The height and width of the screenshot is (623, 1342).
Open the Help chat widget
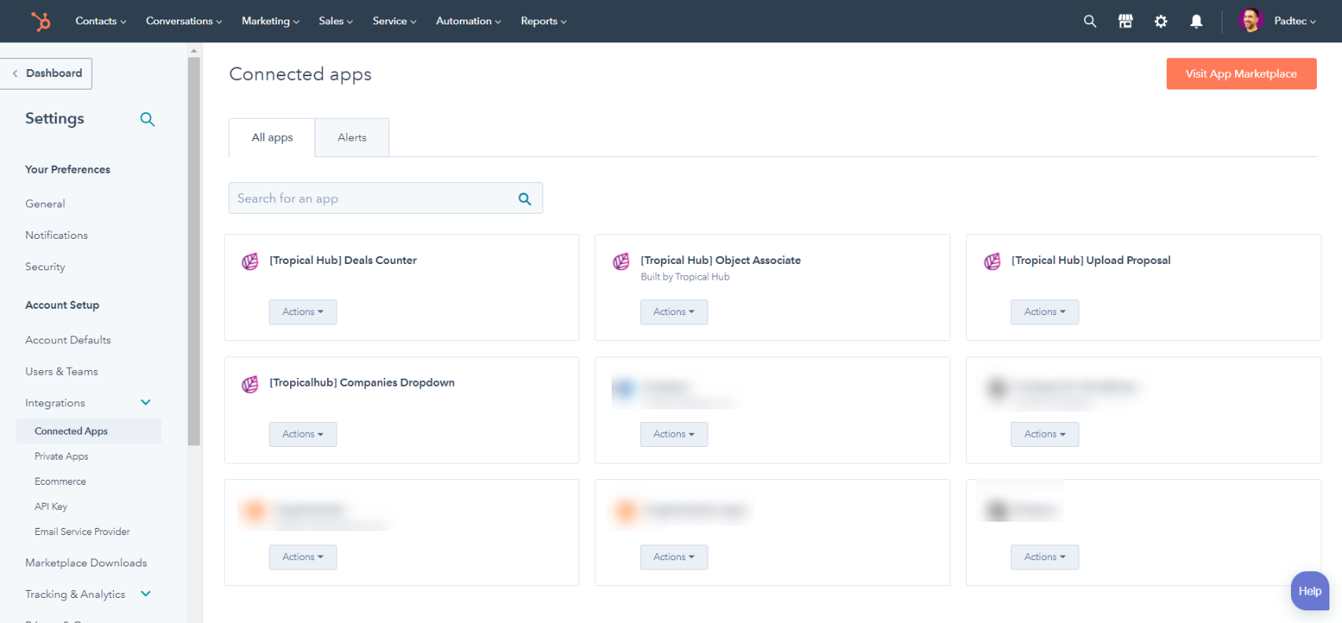pos(1310,591)
